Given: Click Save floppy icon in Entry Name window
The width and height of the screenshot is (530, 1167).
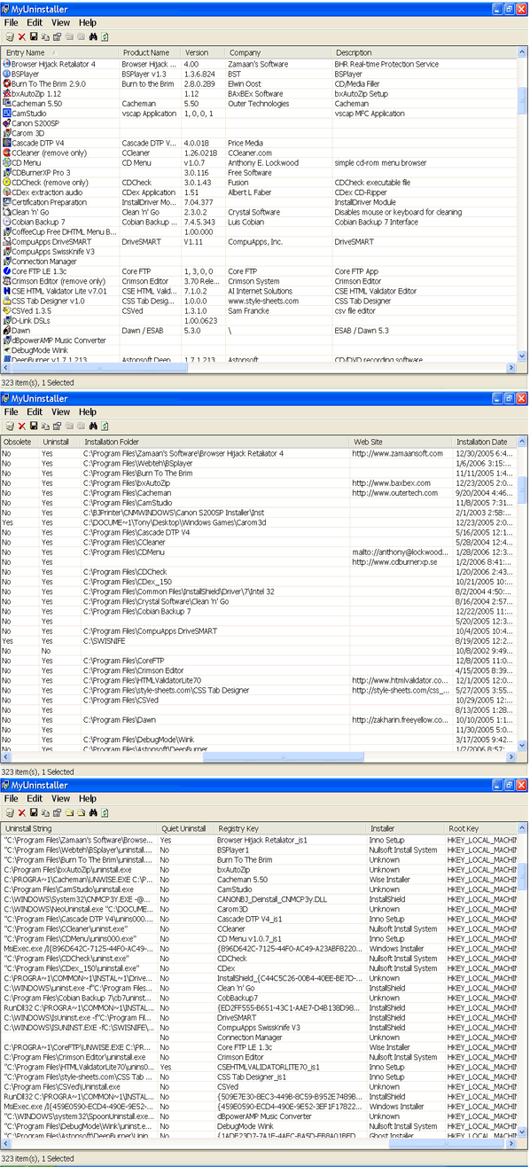Looking at the screenshot, I should point(34,37).
